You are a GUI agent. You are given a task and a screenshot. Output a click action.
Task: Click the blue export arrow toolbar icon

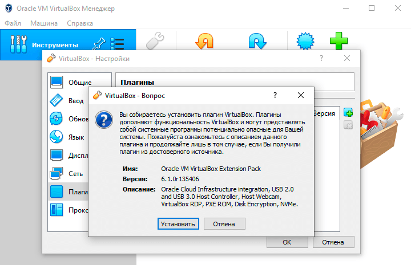257,41
